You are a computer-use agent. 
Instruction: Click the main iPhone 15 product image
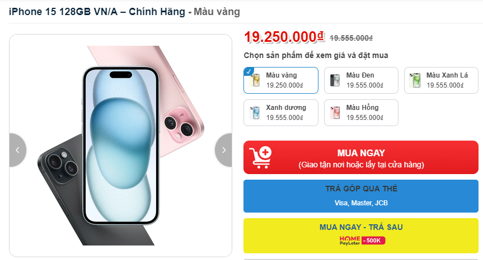pyautogui.click(x=120, y=146)
